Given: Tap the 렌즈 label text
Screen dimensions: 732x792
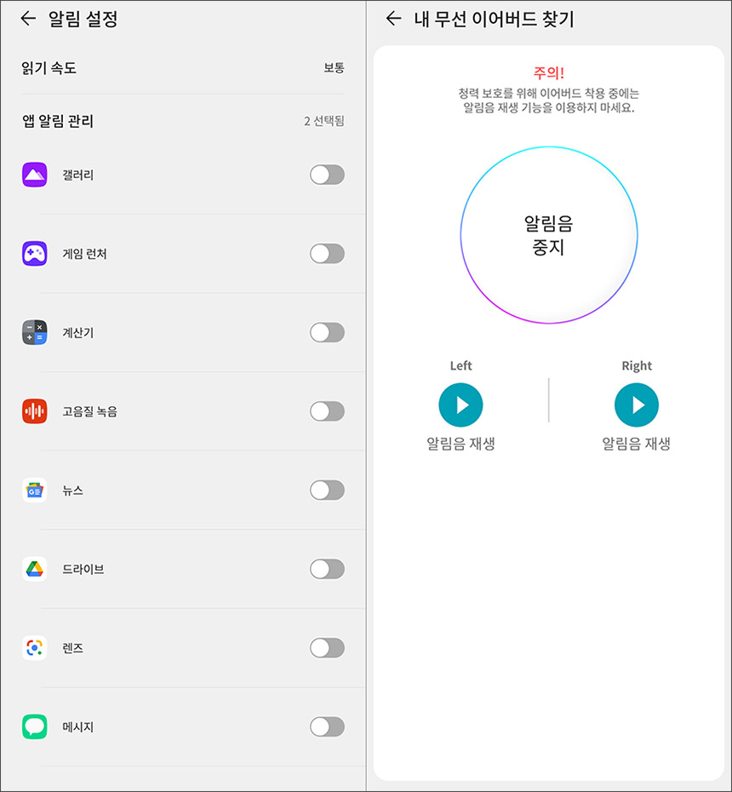Looking at the screenshot, I should (x=72, y=647).
